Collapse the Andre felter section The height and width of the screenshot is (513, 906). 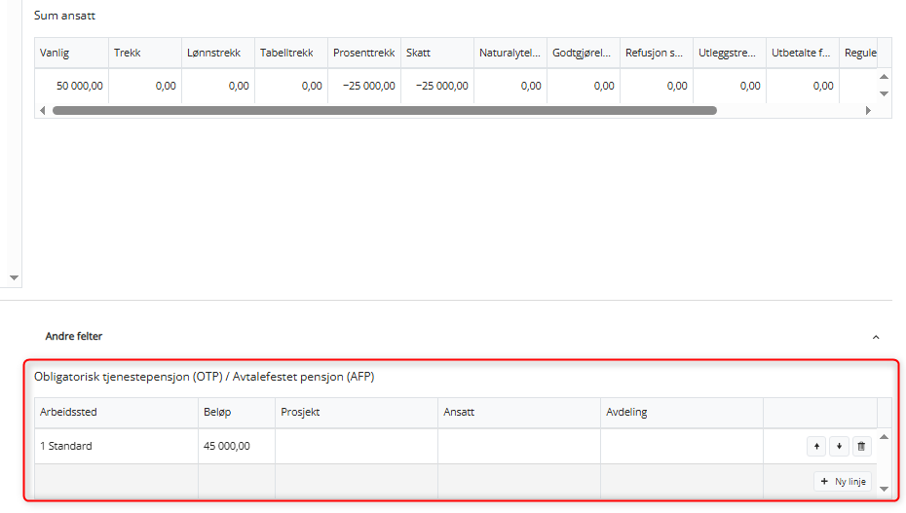[876, 337]
